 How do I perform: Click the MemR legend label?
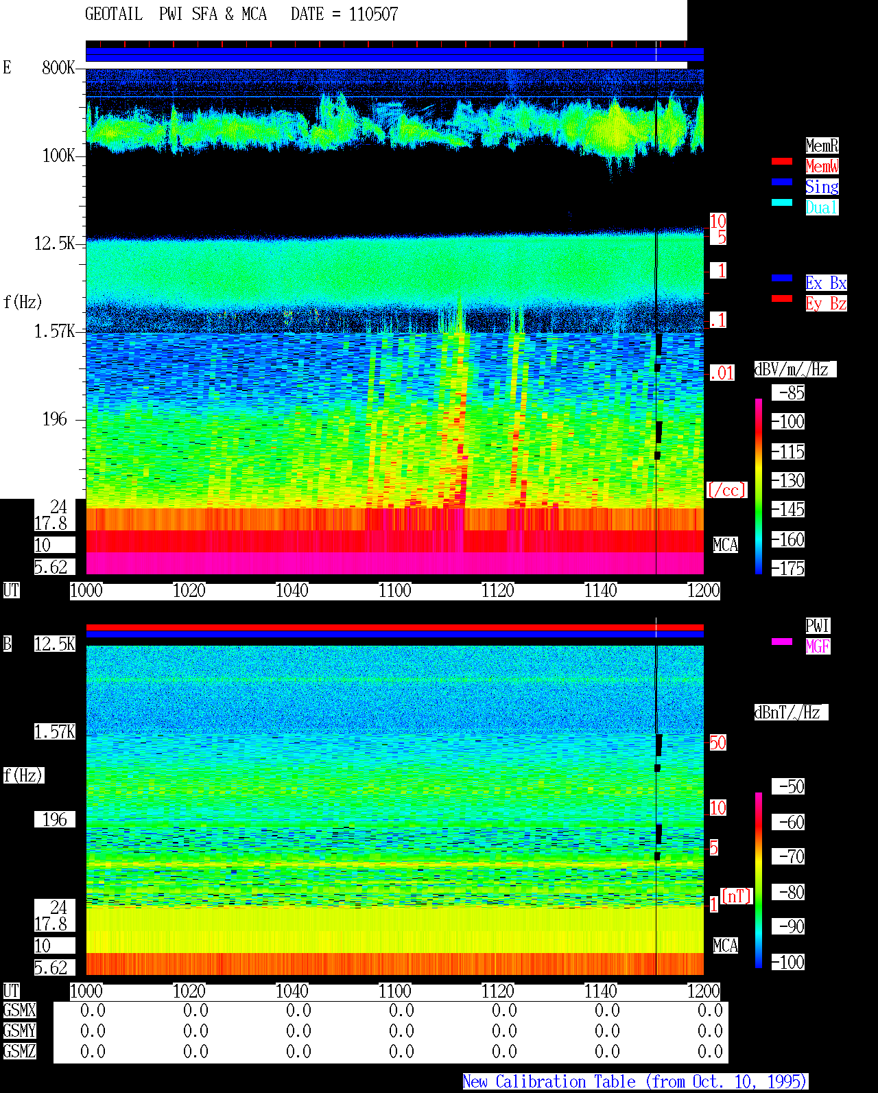pyautogui.click(x=822, y=145)
